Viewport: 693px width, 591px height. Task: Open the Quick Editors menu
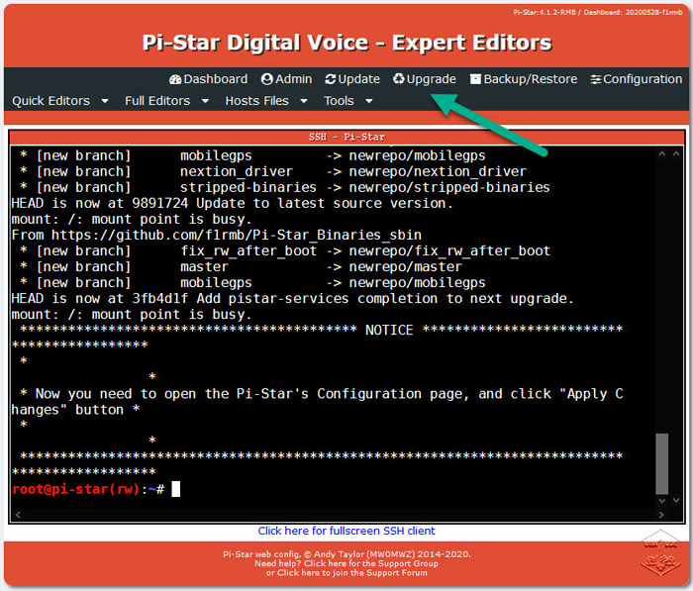coord(50,101)
